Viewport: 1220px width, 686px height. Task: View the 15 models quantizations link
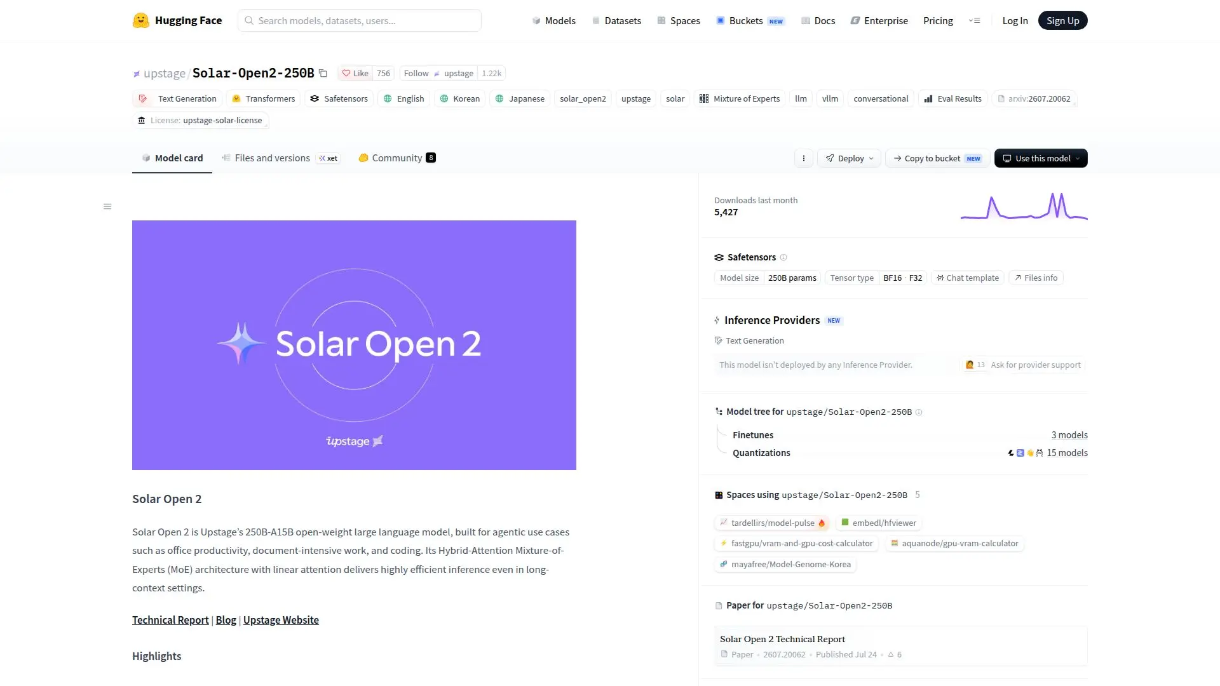coord(1067,453)
